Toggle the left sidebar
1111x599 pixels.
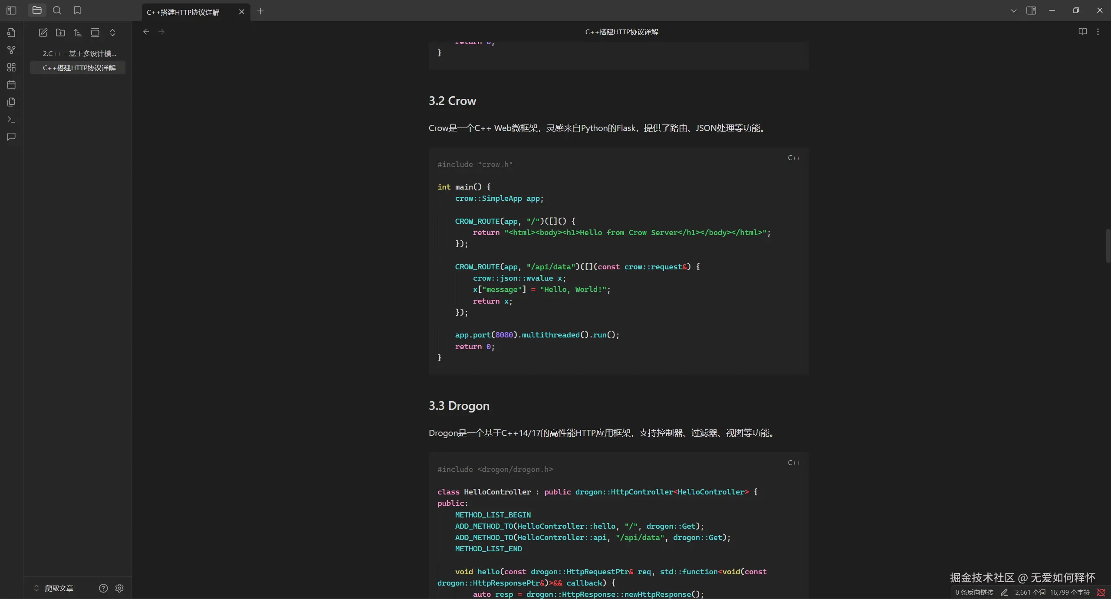coord(12,10)
